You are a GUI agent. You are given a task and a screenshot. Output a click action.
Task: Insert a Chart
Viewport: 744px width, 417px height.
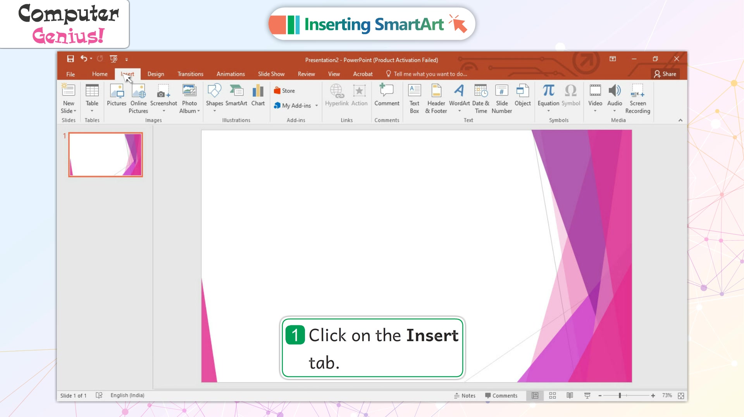click(x=258, y=95)
